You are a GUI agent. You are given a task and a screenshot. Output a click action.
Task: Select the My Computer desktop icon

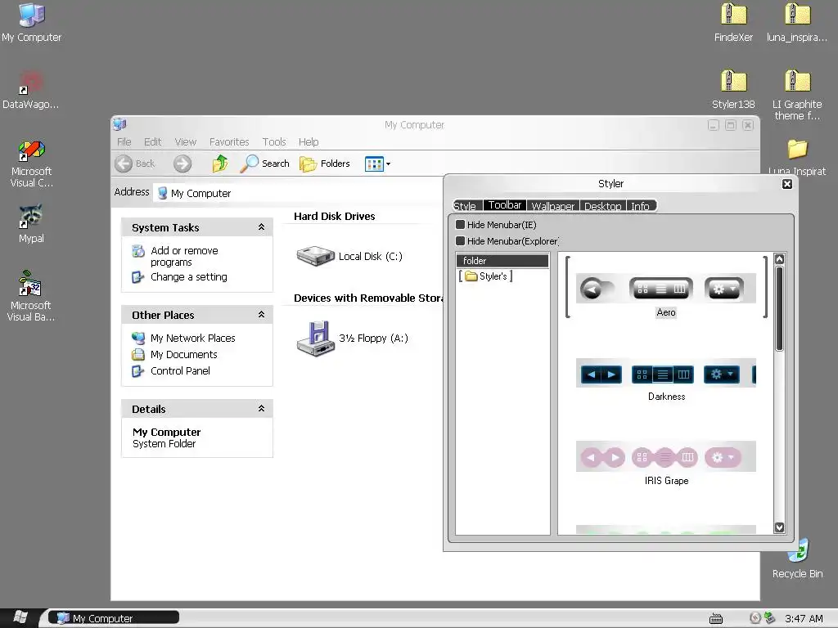32,23
